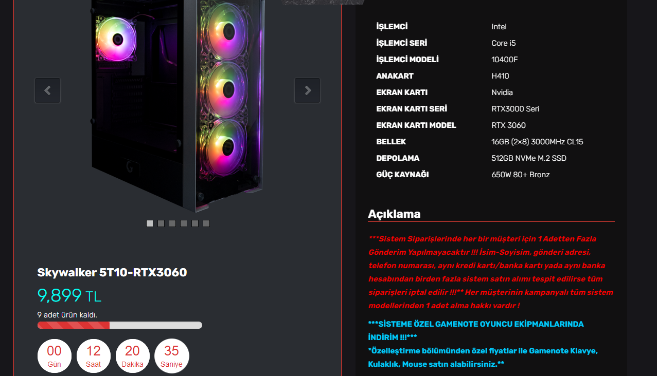
Task: Click the 9,899 TL price
Action: tap(69, 295)
